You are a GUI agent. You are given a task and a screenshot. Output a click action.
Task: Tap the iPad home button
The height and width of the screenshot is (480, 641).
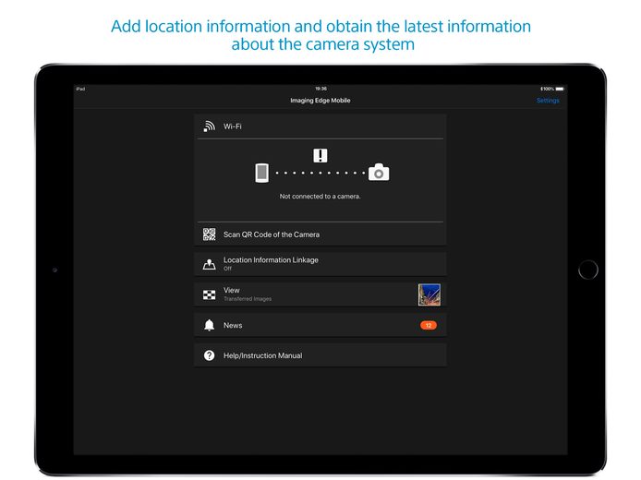point(587,270)
